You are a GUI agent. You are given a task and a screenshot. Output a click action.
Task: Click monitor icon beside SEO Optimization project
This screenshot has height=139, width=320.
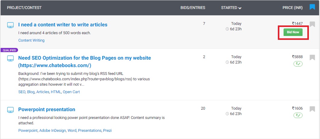[11, 58]
